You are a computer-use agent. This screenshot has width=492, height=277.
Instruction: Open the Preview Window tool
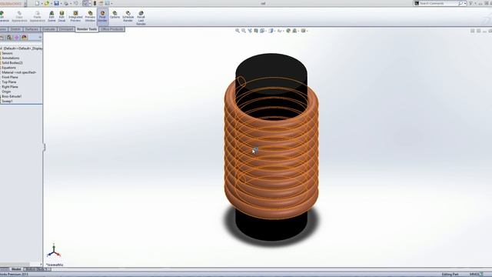click(90, 16)
